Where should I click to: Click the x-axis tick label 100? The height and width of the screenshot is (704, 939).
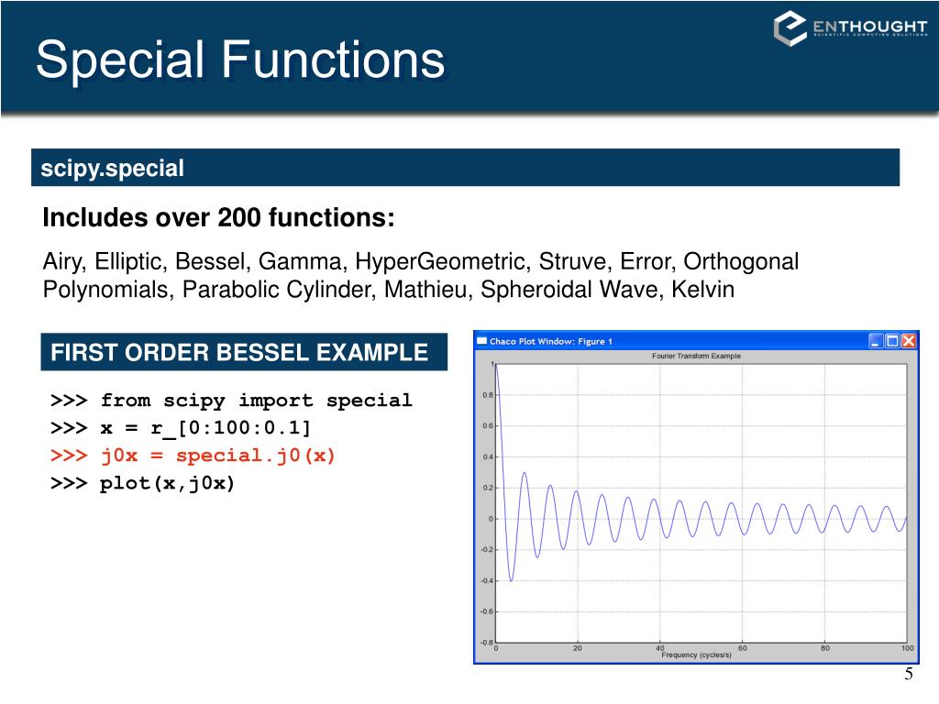click(x=907, y=648)
